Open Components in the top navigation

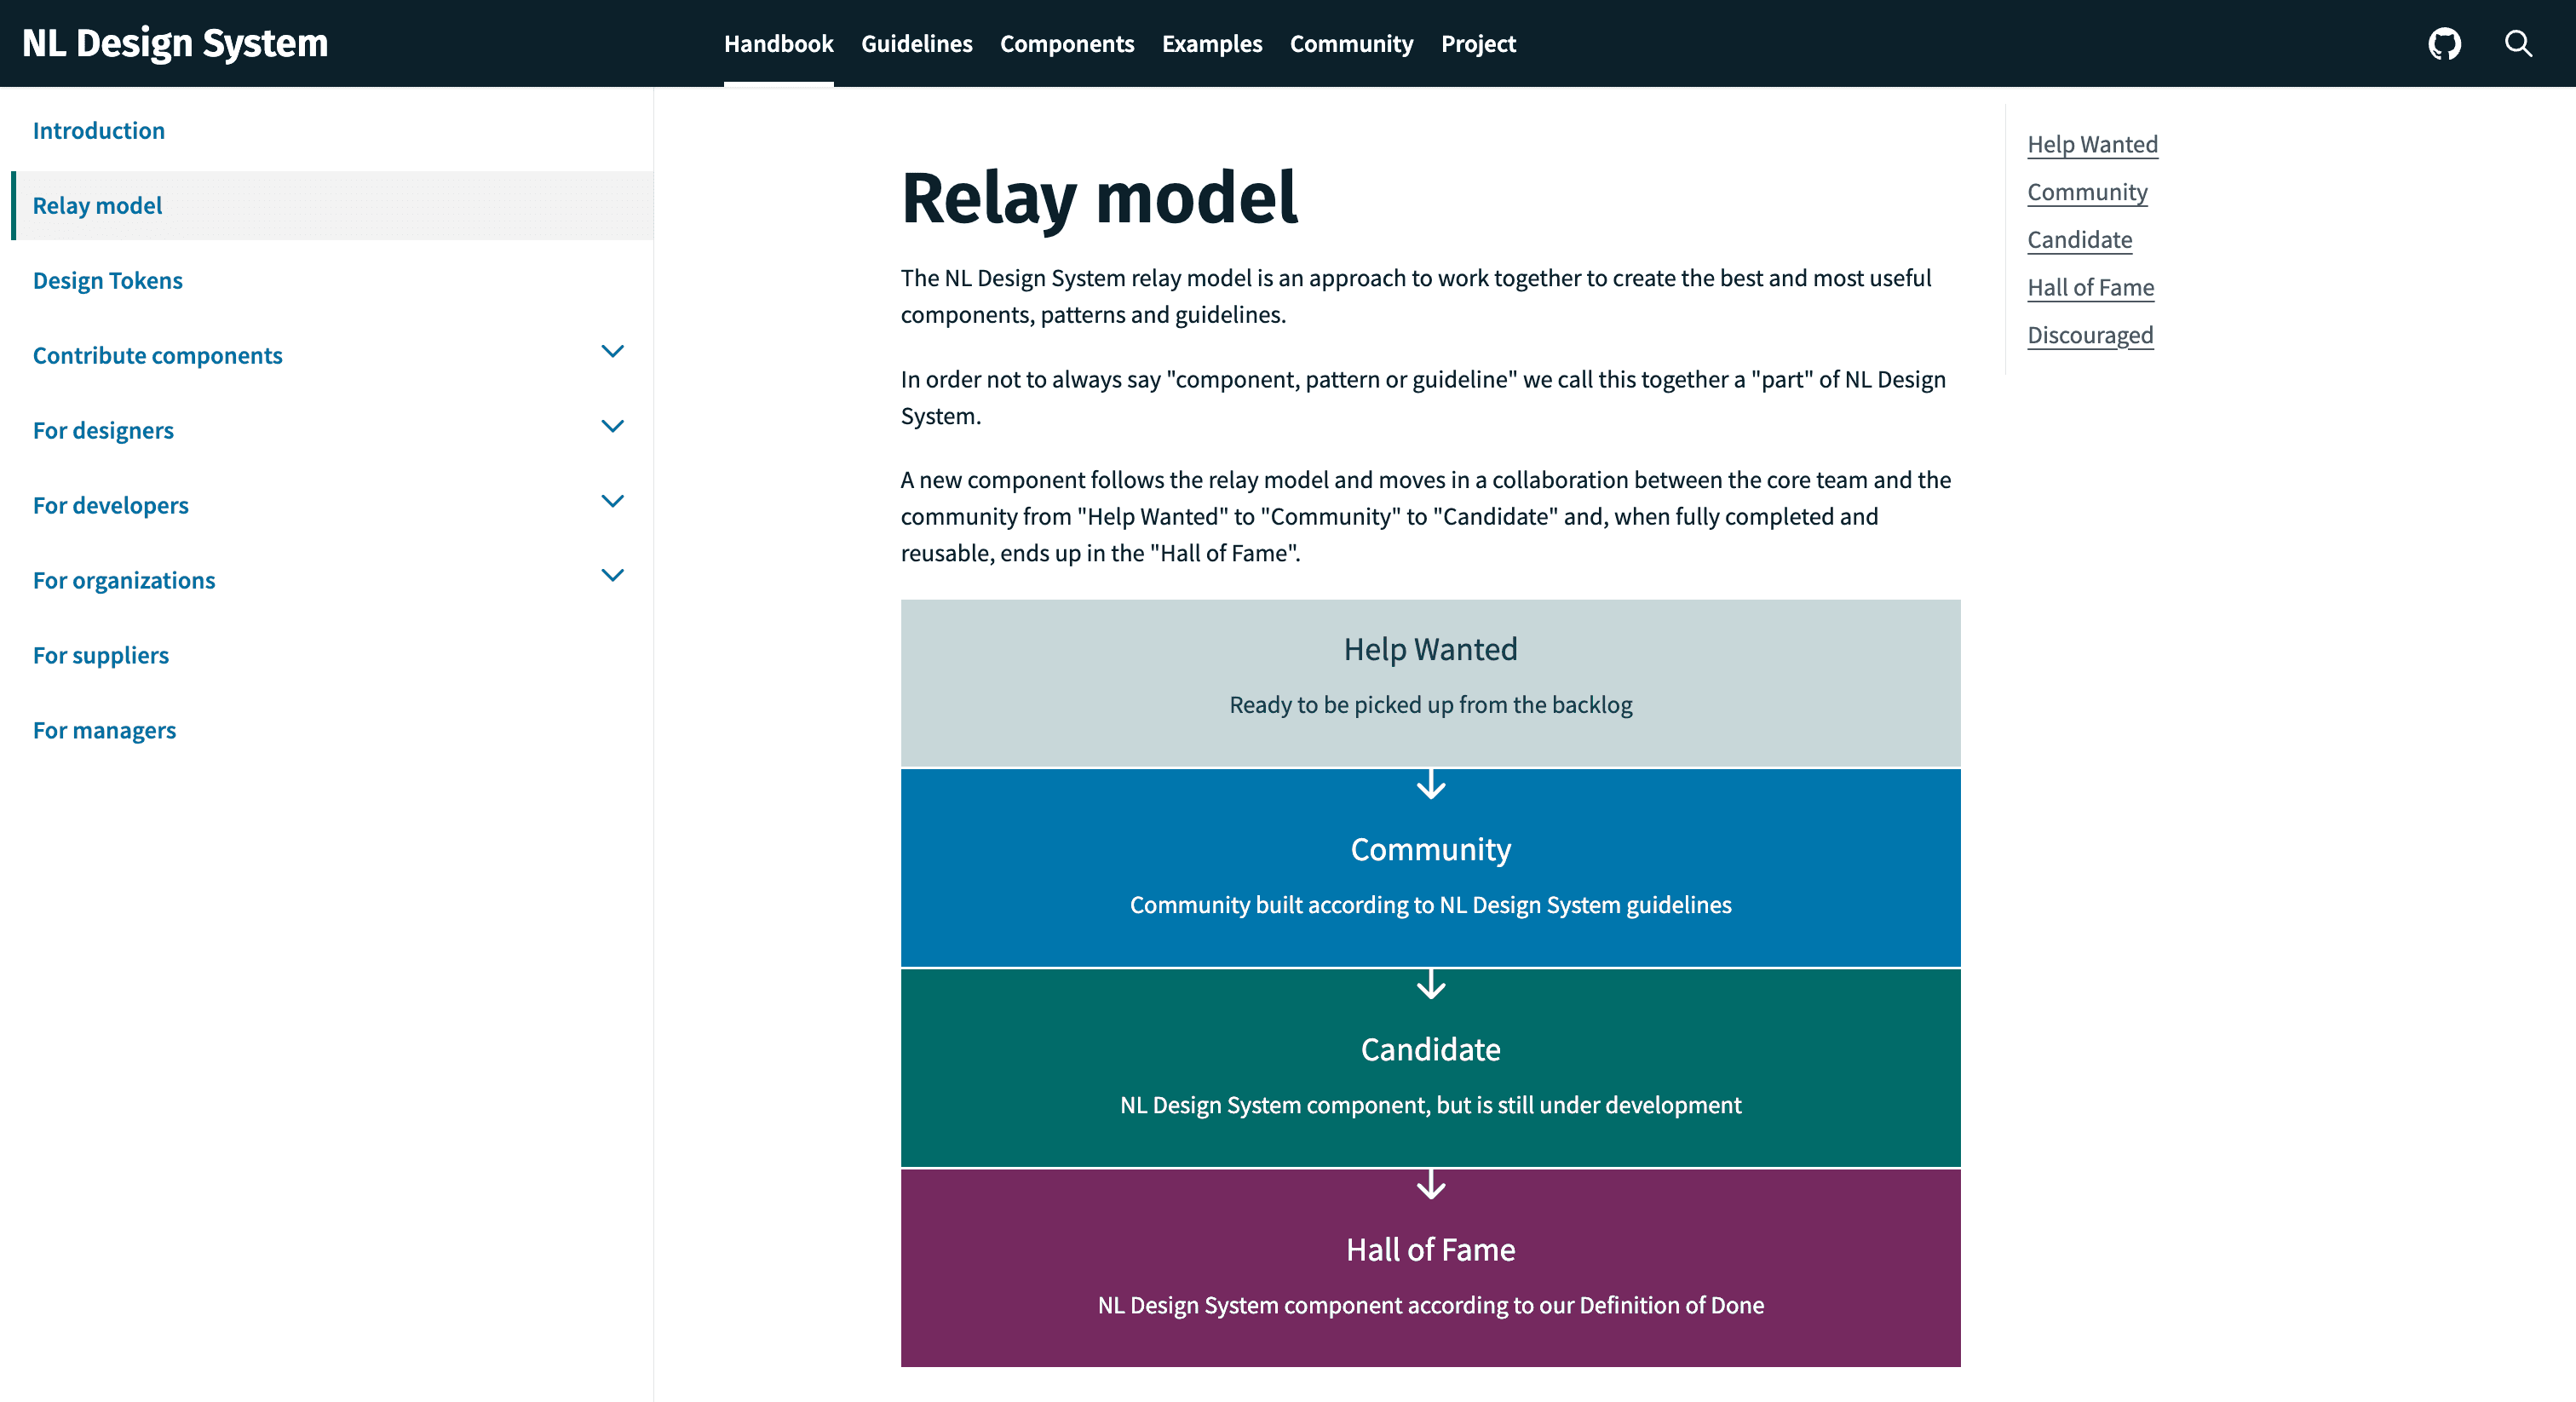tap(1067, 44)
